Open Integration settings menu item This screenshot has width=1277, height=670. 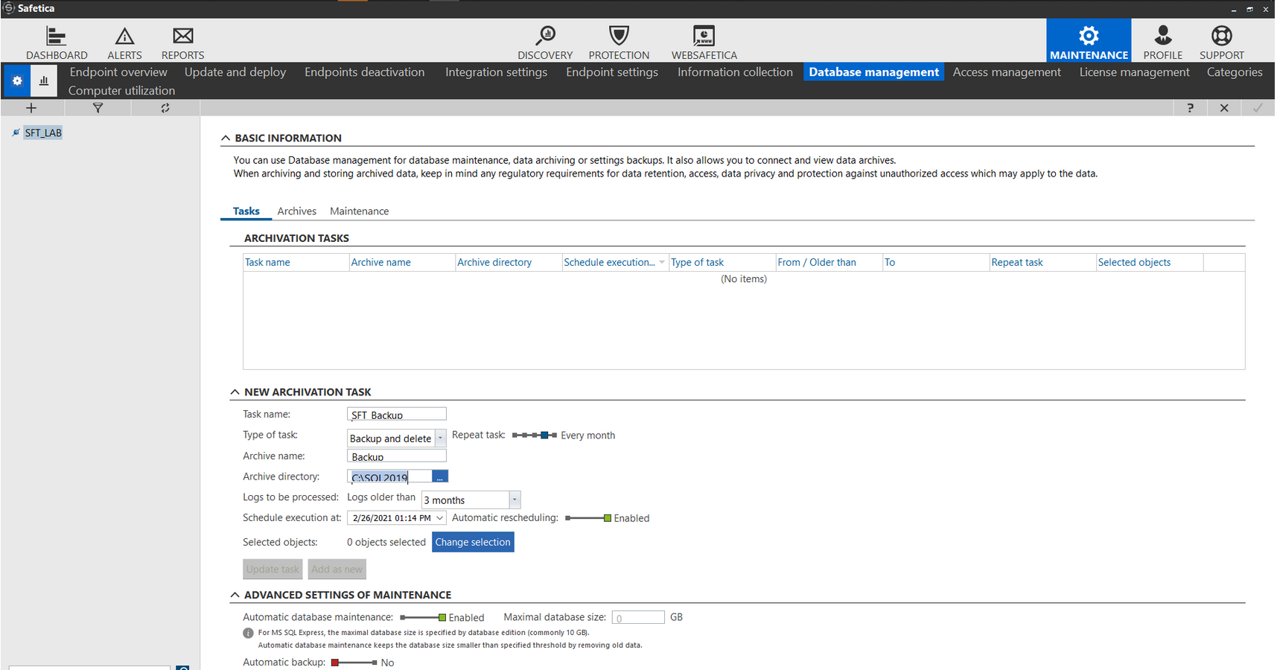click(496, 71)
